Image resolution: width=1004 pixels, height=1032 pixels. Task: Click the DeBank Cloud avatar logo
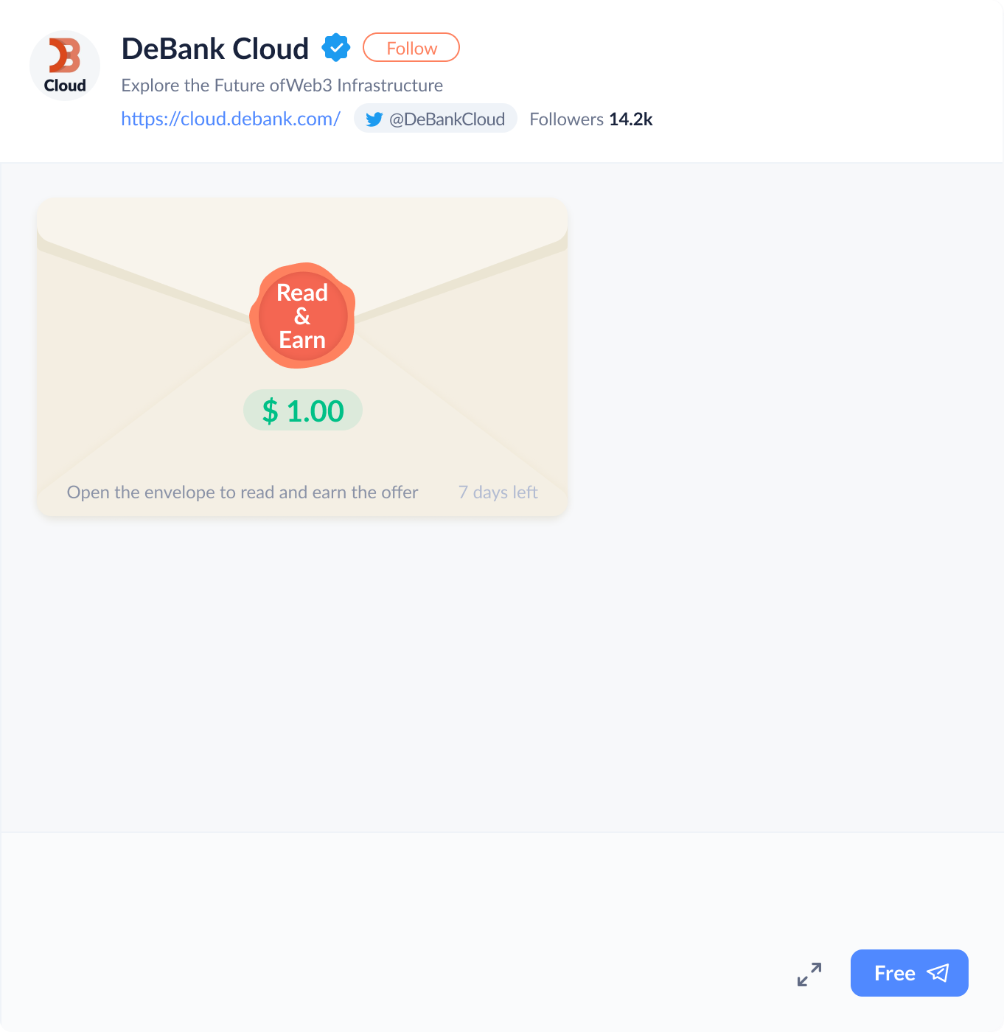[65, 66]
